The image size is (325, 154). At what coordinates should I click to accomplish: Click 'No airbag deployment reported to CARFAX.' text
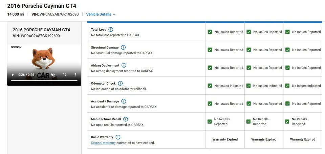pyautogui.click(x=122, y=71)
